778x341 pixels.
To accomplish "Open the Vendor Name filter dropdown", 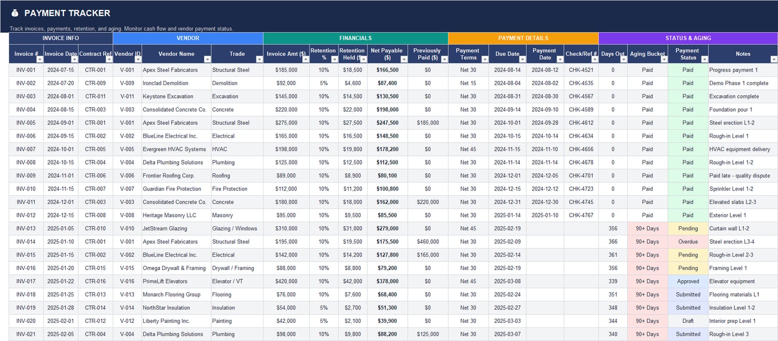I will [207, 59].
